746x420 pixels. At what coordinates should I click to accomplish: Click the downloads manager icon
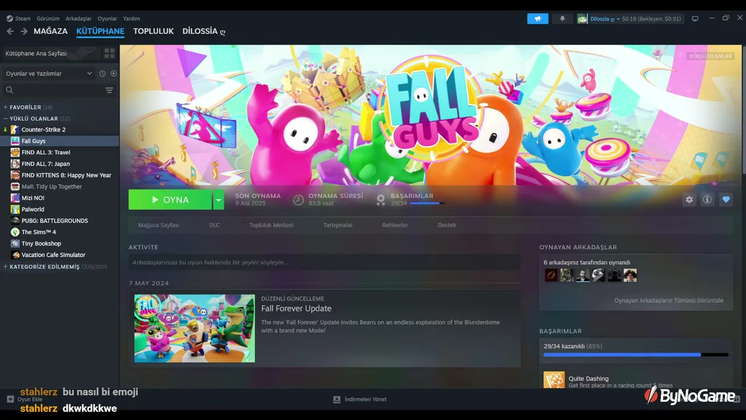tap(337, 400)
